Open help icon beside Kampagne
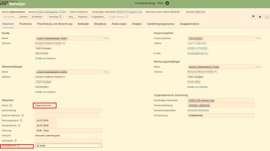270x151 pixels. click(x=16, y=141)
